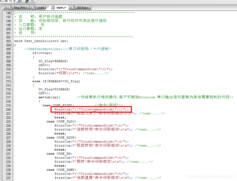Click the comment after switch(dat)
Screen dimensions: 237x181
(155, 97)
